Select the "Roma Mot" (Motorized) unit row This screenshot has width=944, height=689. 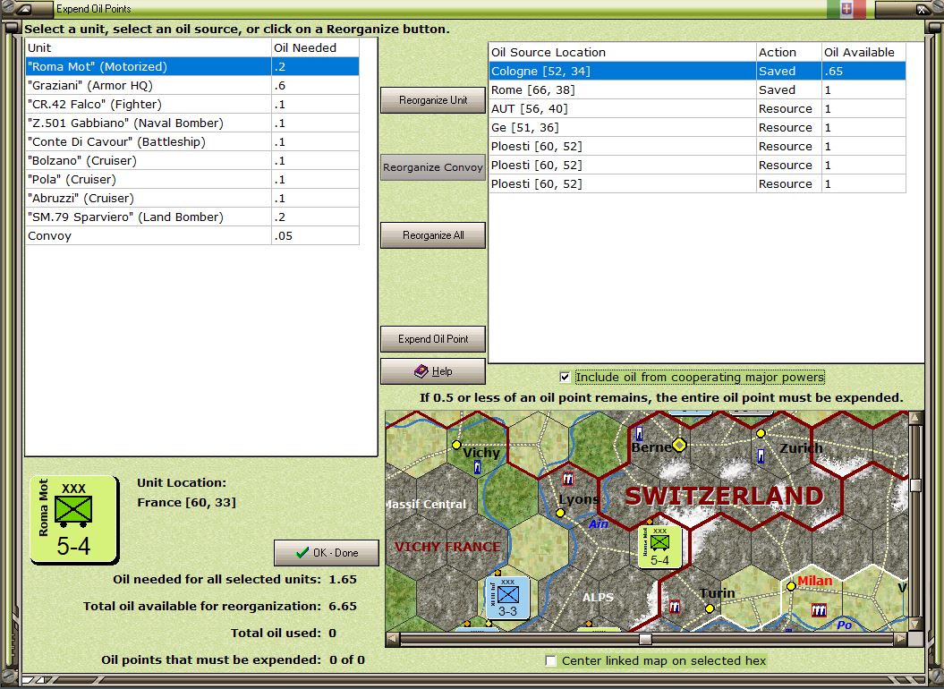(192, 66)
